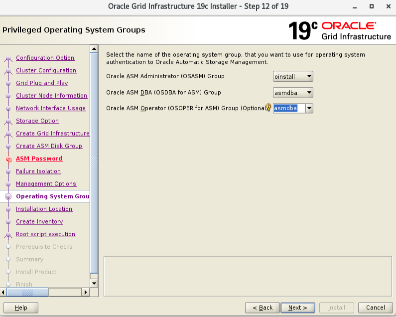Click the ASM Password error step icon

[8, 159]
